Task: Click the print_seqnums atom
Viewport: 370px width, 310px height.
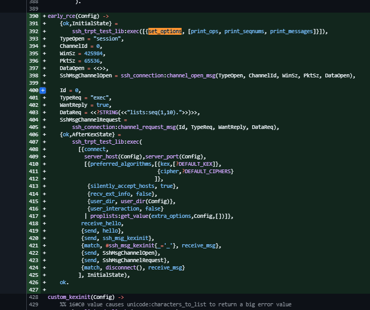Action: (244, 31)
